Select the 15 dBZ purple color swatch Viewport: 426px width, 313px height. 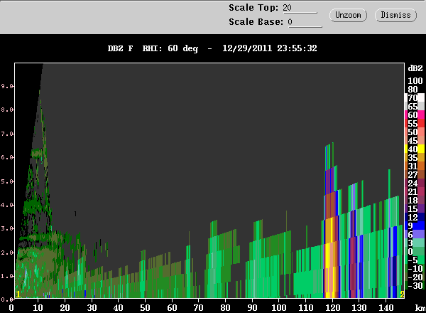[421, 208]
